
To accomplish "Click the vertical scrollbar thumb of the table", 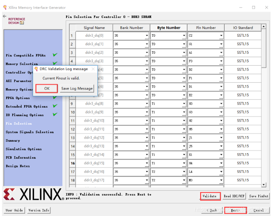I will pos(264,48).
